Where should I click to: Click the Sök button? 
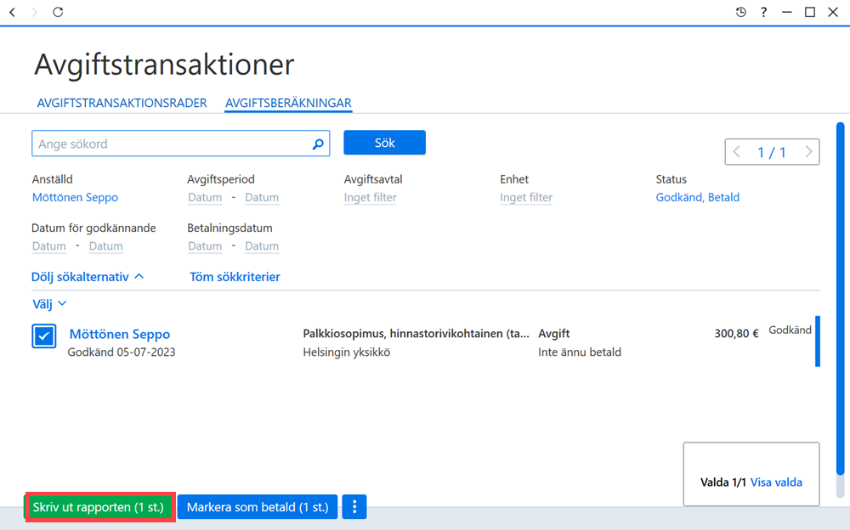384,143
